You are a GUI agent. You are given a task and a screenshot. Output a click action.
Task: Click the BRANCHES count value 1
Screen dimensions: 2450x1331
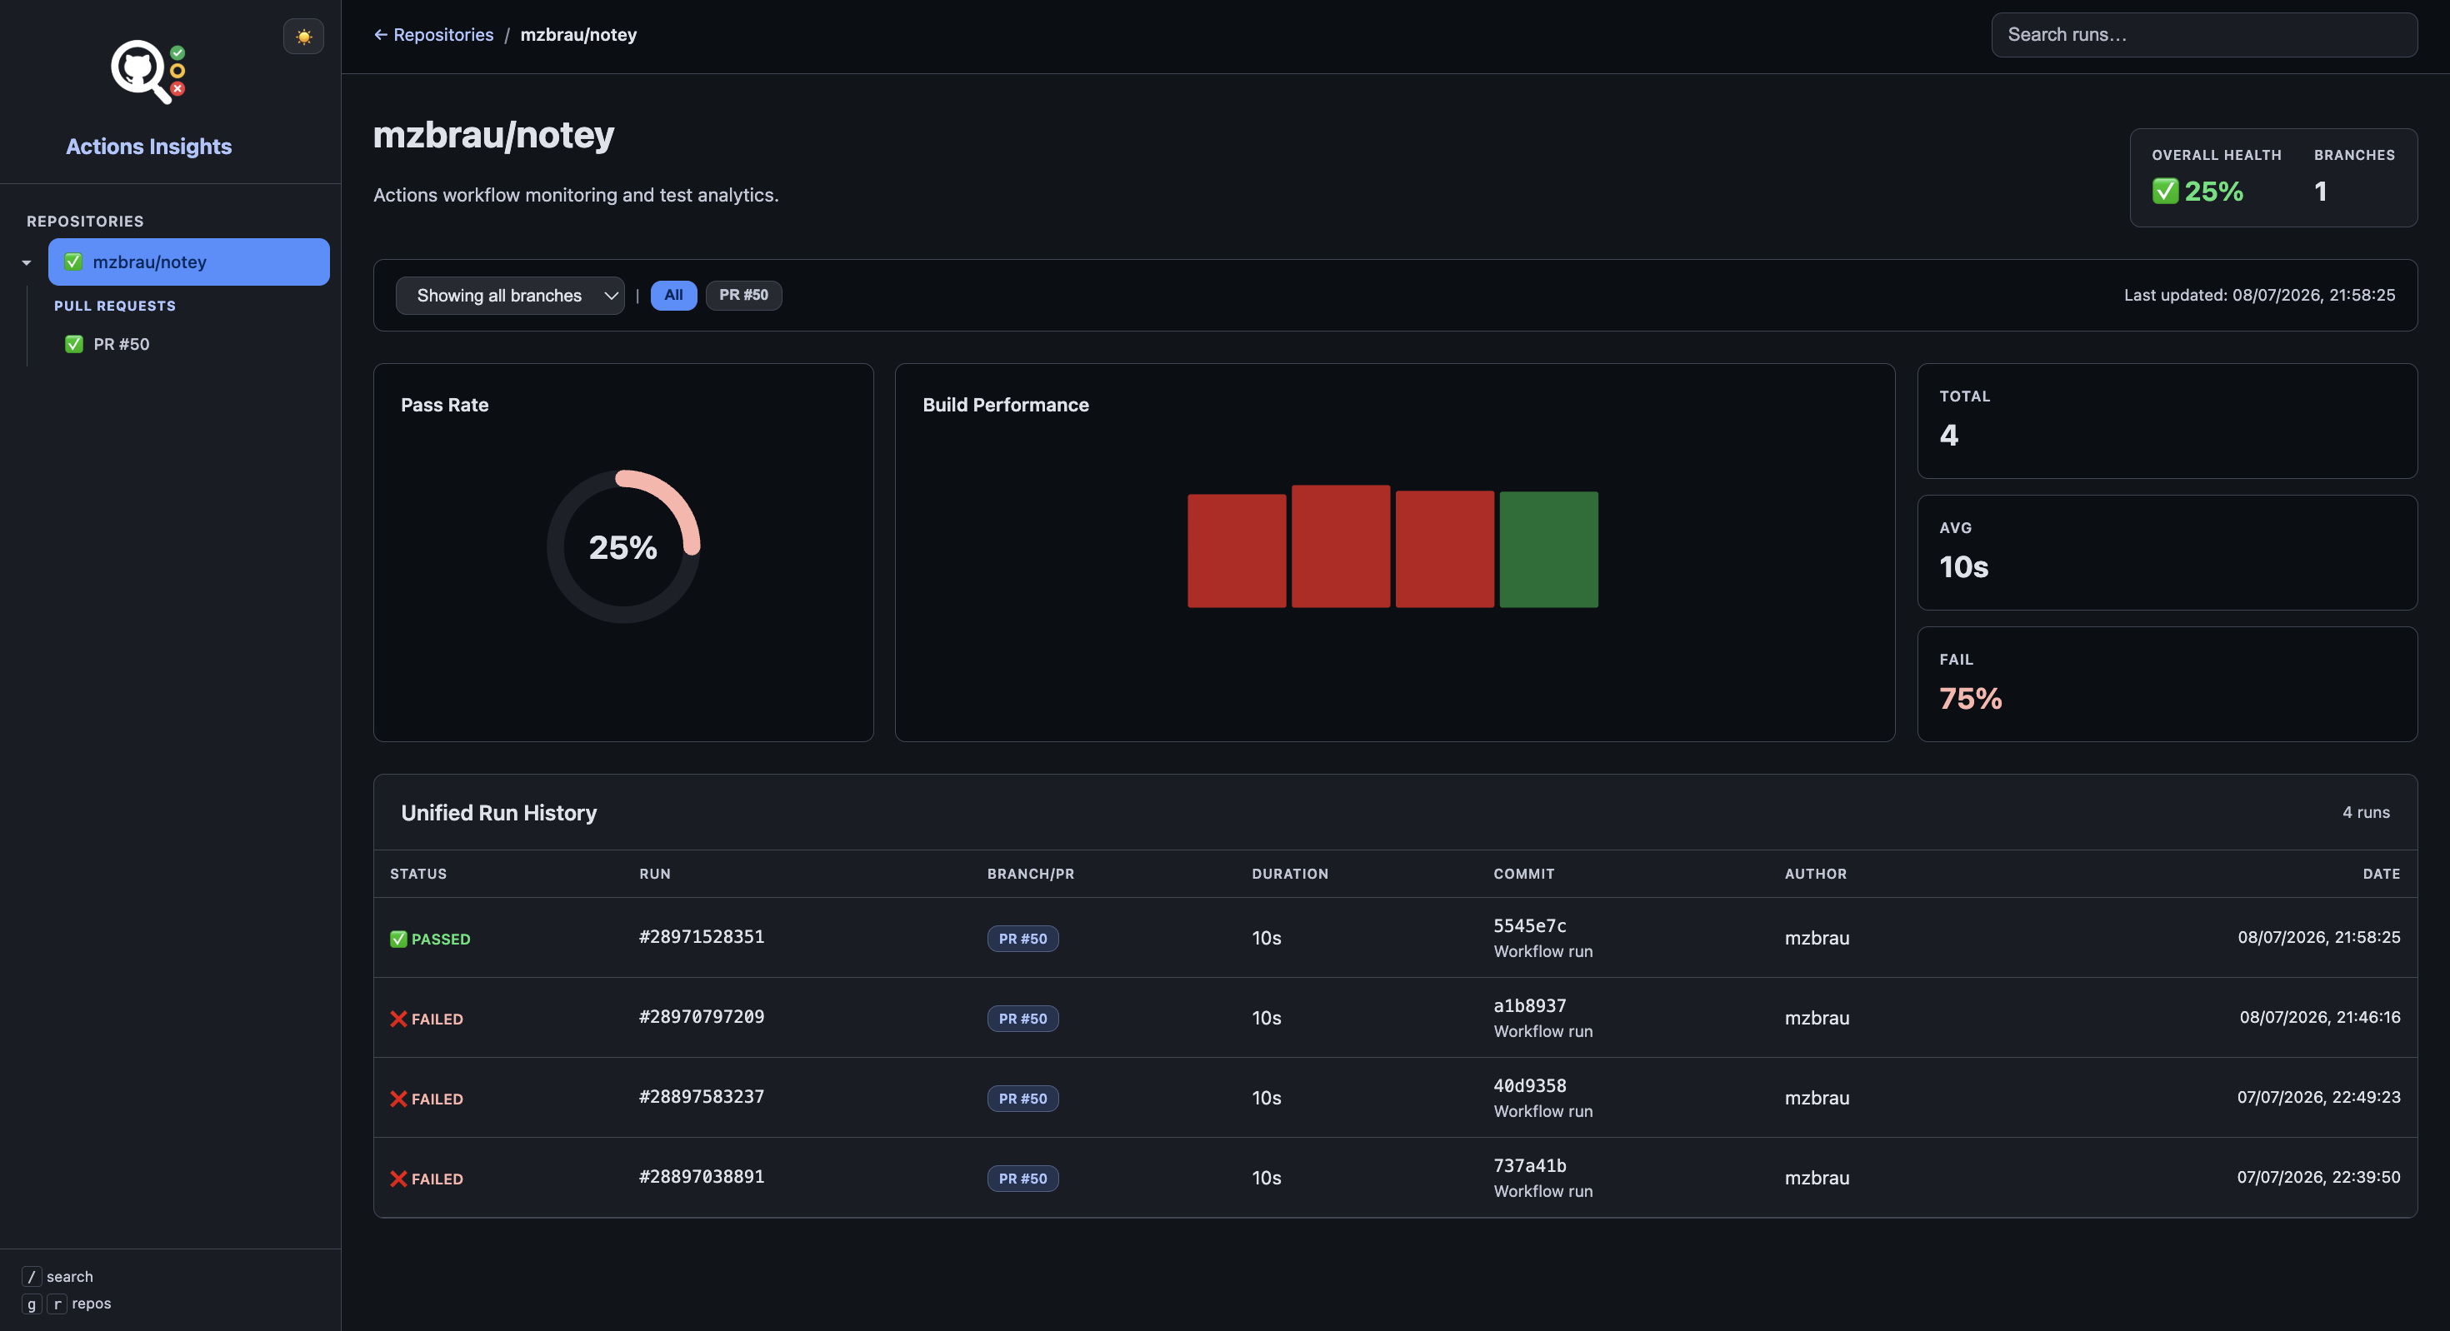[2321, 191]
